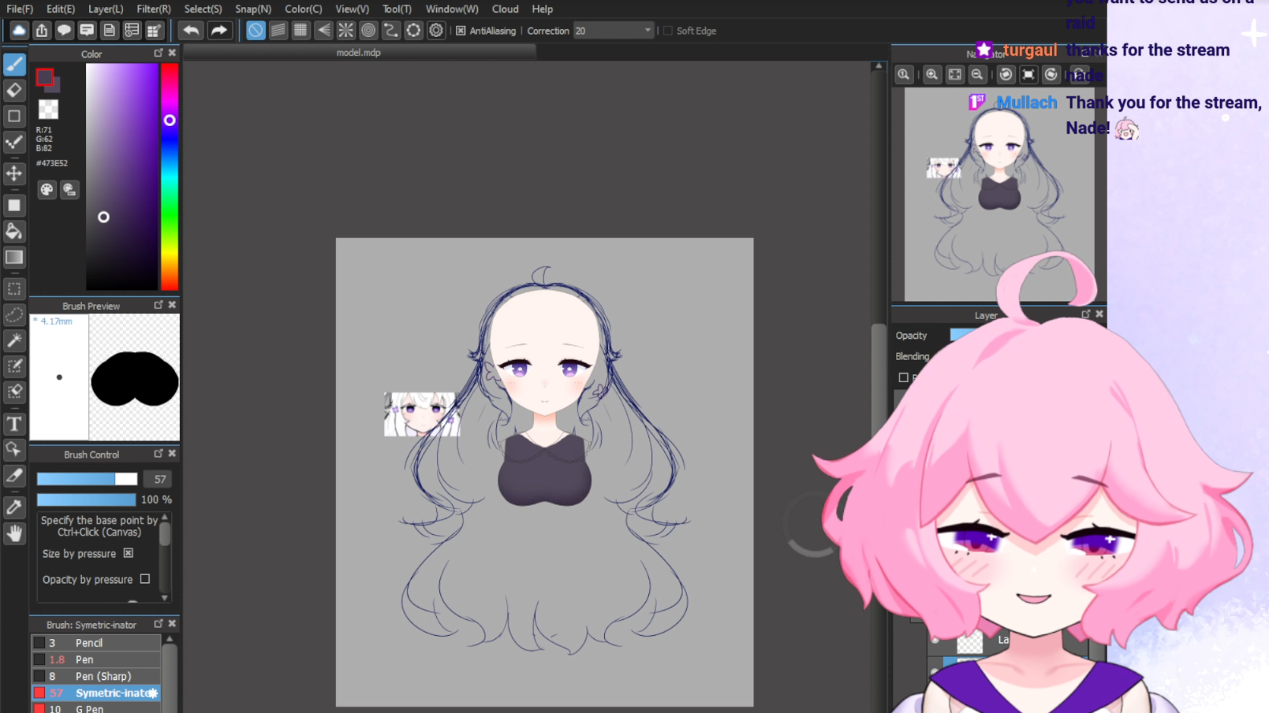The image size is (1269, 713).
Task: Uncheck Size by pressure option
Action: tap(129, 553)
